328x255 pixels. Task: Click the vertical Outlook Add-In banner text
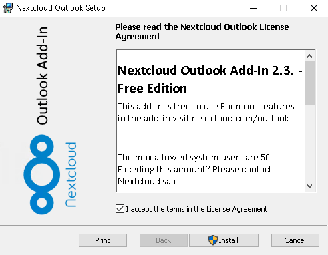[x=42, y=75]
